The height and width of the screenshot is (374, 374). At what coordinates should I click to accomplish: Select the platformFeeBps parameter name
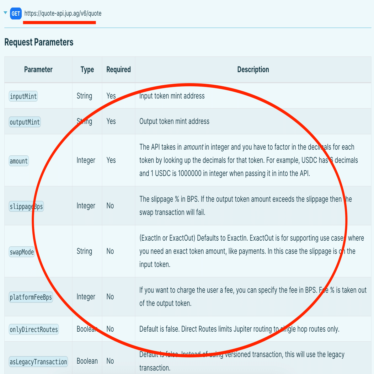tap(31, 297)
